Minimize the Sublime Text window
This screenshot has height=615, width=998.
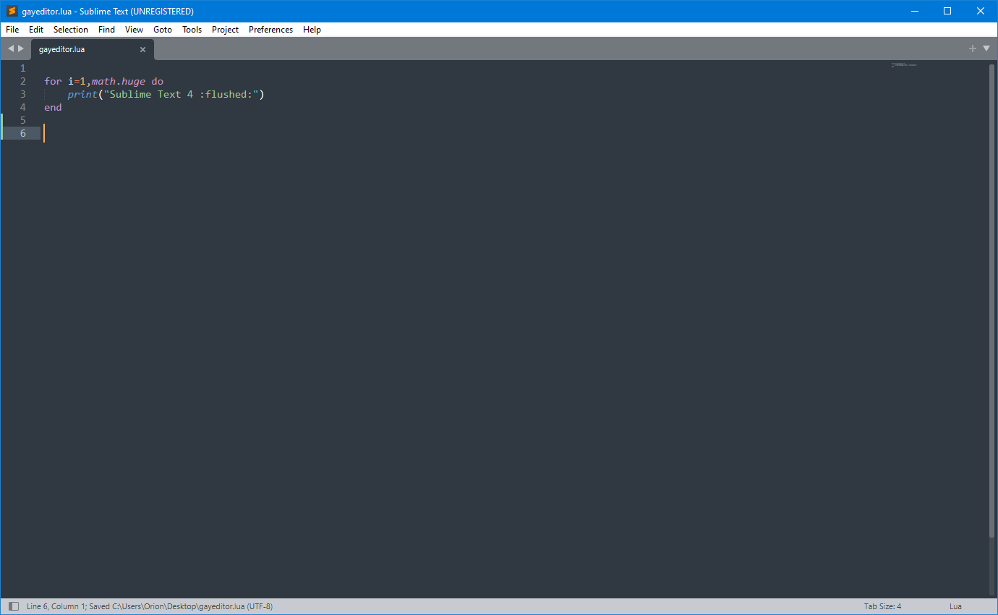click(x=914, y=11)
